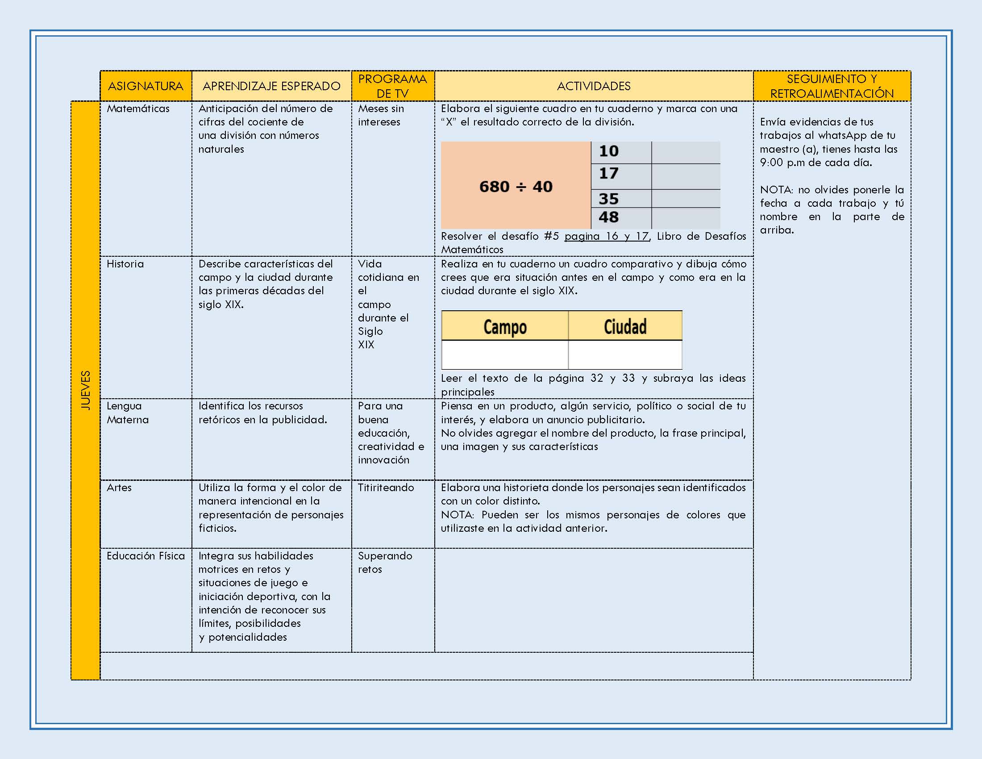Click 'No olvides agregar el nombre' text

pos(593,439)
